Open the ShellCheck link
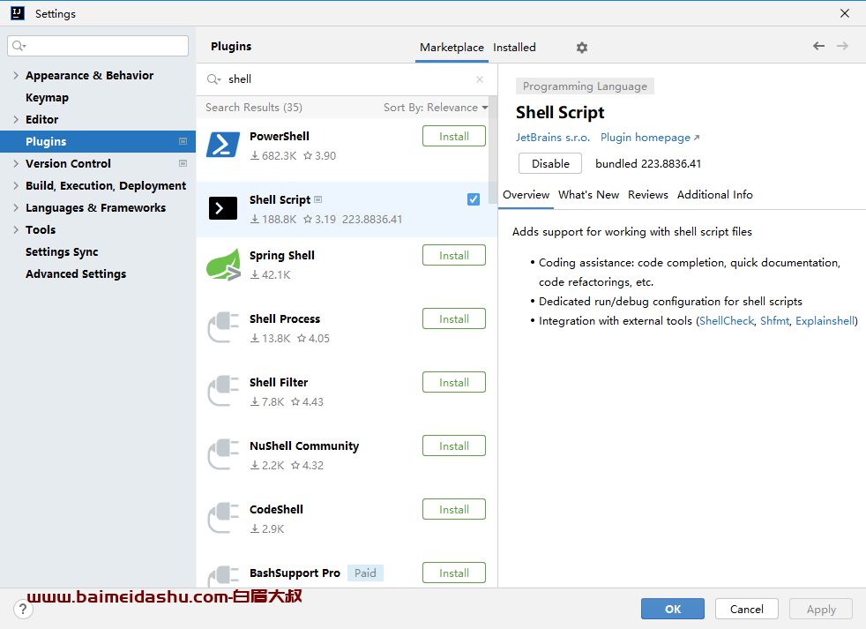Viewport: 866px width, 629px height. click(727, 321)
